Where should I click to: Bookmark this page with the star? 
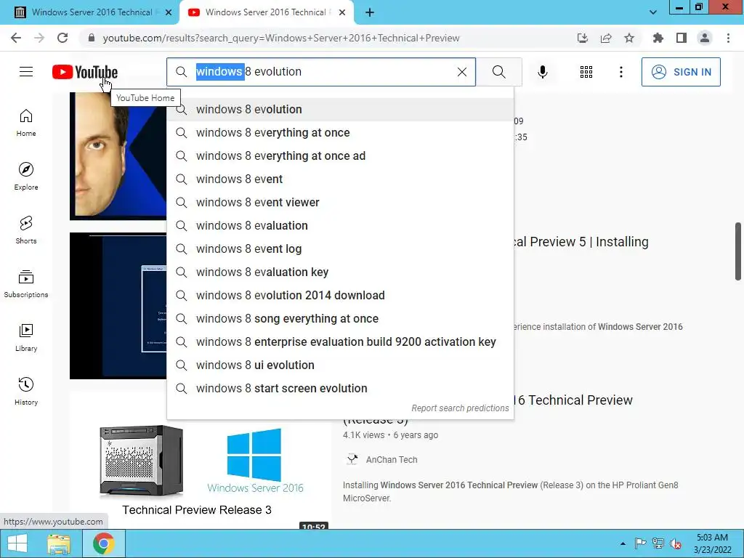pyautogui.click(x=629, y=38)
